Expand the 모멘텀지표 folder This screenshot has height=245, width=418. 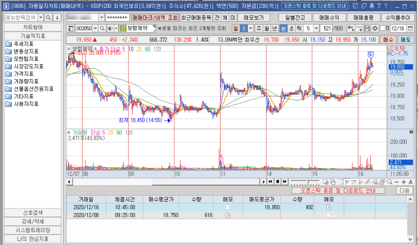click(x=22, y=59)
